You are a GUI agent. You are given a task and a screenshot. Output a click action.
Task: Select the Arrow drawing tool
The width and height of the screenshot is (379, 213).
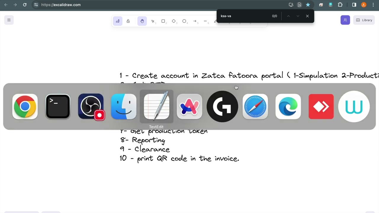pos(195,21)
